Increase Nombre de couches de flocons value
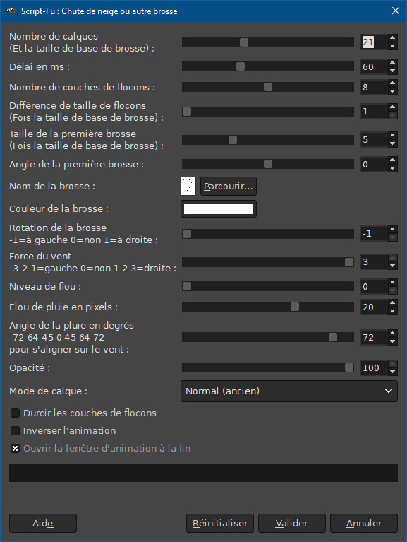Screen dimensions: 407x542 click(392, 83)
